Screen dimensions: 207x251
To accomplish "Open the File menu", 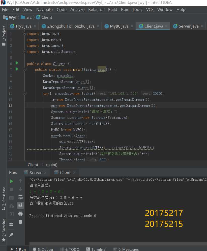I will tap(5, 10).
